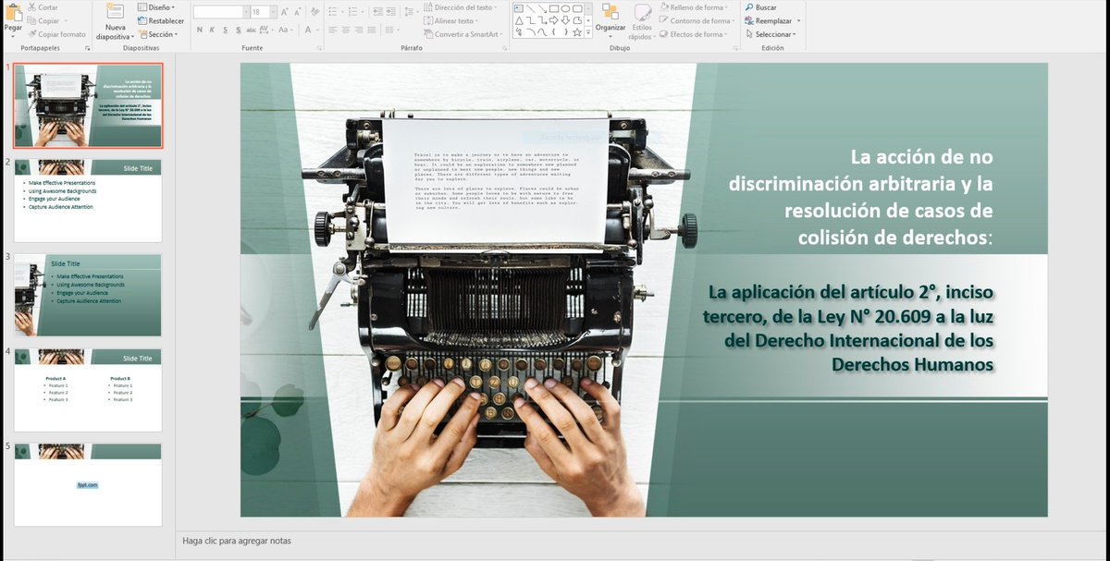Viewport: 1110px width, 561px height.
Task: Toggle italic with the K button
Action: [211, 29]
